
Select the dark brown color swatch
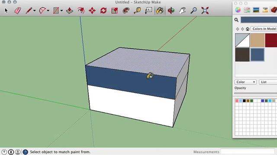click(x=242, y=55)
